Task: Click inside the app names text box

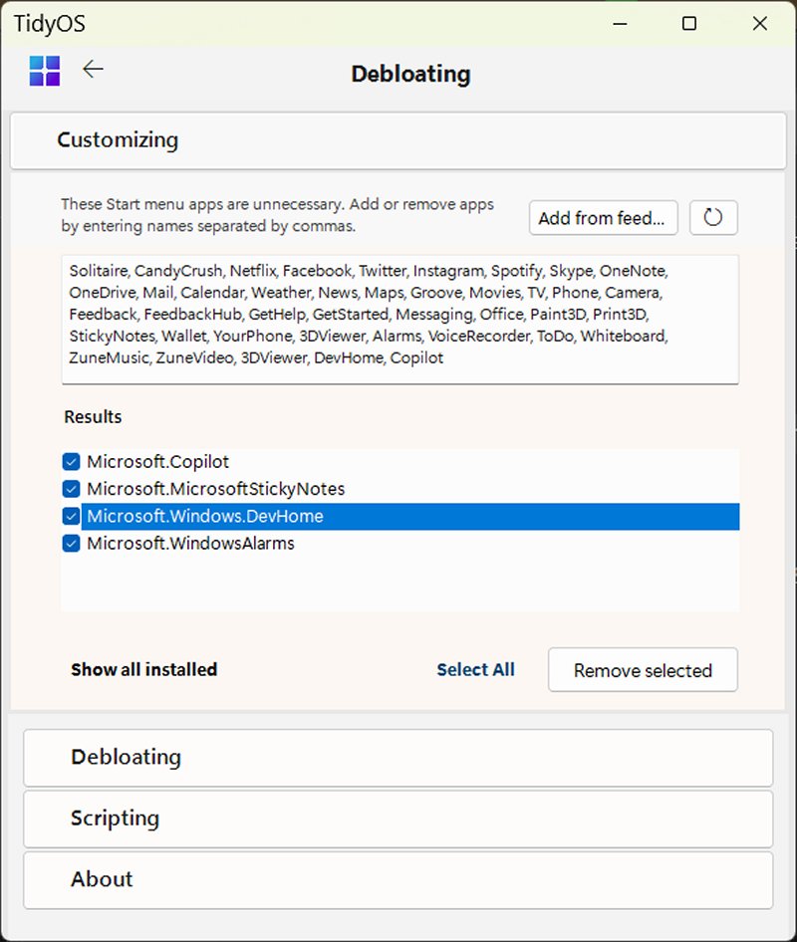Action: pos(398,317)
